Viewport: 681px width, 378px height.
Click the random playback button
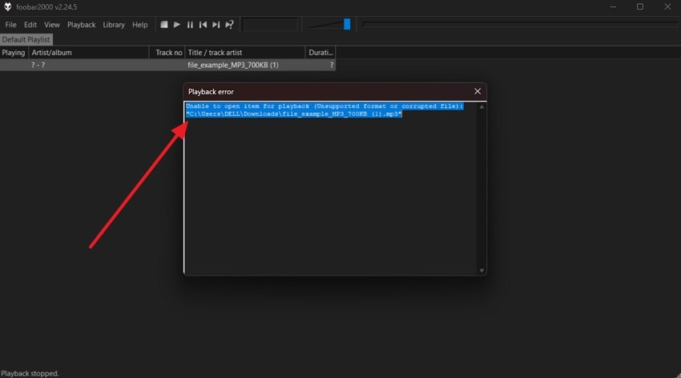point(229,25)
